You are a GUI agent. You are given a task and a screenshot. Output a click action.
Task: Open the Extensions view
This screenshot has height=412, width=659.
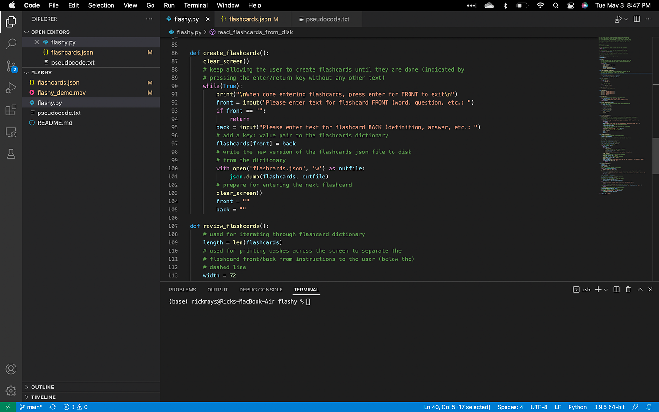click(11, 110)
